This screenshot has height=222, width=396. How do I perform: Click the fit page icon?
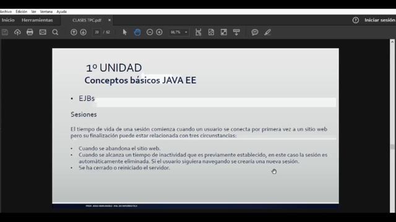tap(211, 32)
